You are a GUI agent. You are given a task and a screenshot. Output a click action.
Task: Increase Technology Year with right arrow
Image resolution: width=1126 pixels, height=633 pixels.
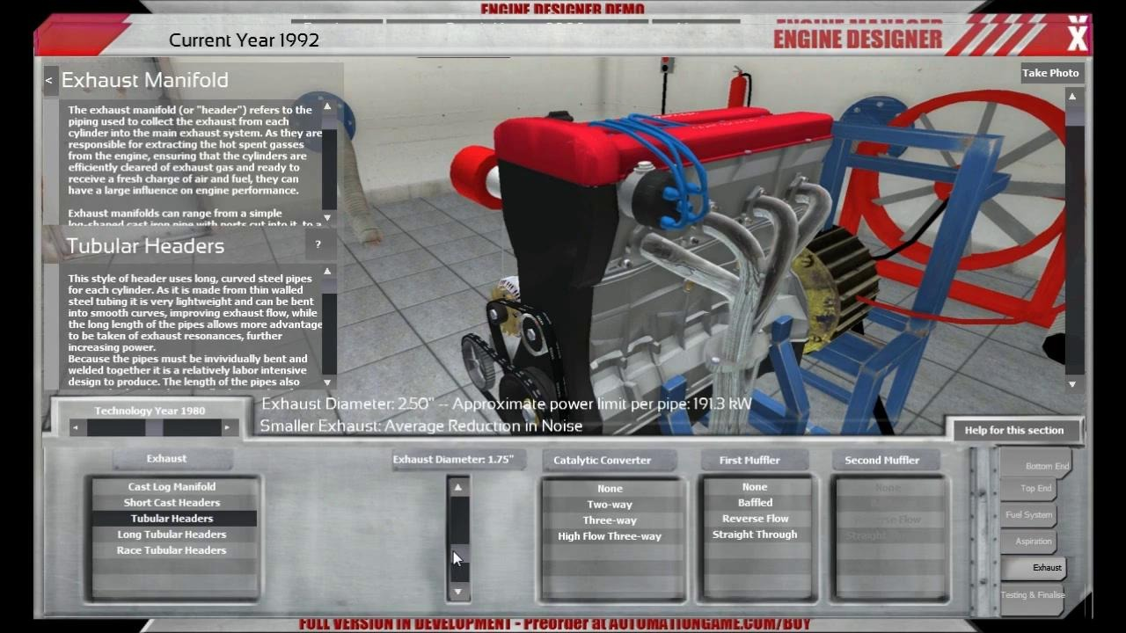(227, 427)
